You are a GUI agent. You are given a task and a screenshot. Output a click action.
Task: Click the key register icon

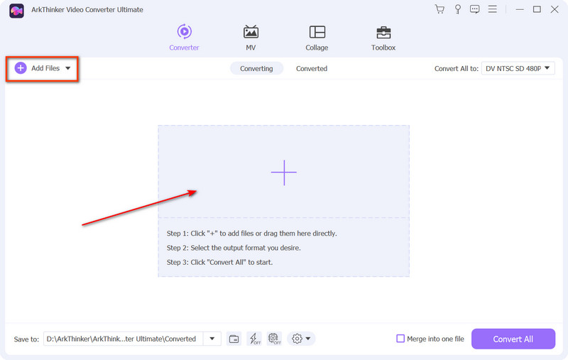point(458,9)
